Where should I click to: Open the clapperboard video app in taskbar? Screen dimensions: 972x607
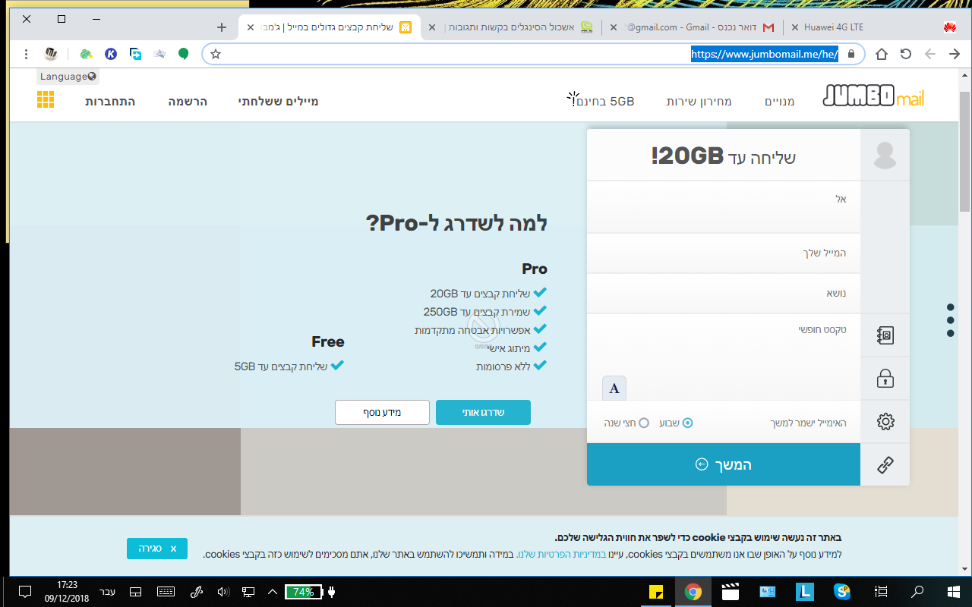pyautogui.click(x=730, y=592)
